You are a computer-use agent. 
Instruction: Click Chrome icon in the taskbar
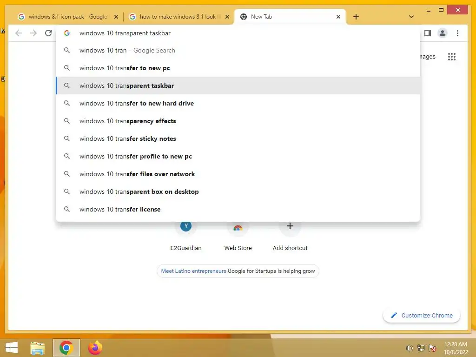[66, 348]
